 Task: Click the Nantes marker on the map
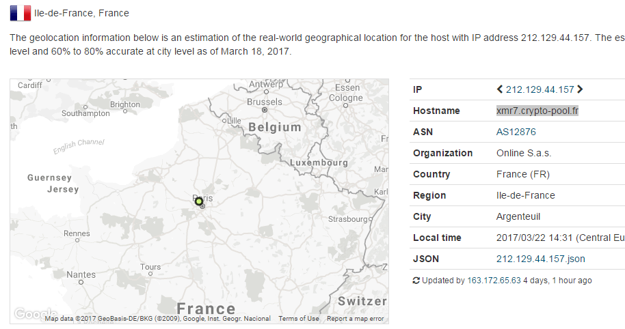pyautogui.click(x=81, y=282)
